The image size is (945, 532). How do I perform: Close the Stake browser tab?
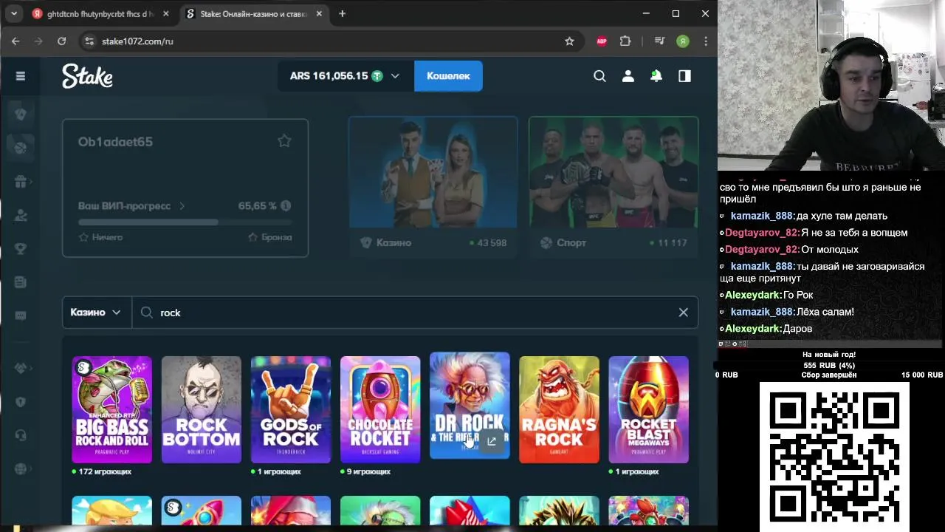pyautogui.click(x=319, y=14)
